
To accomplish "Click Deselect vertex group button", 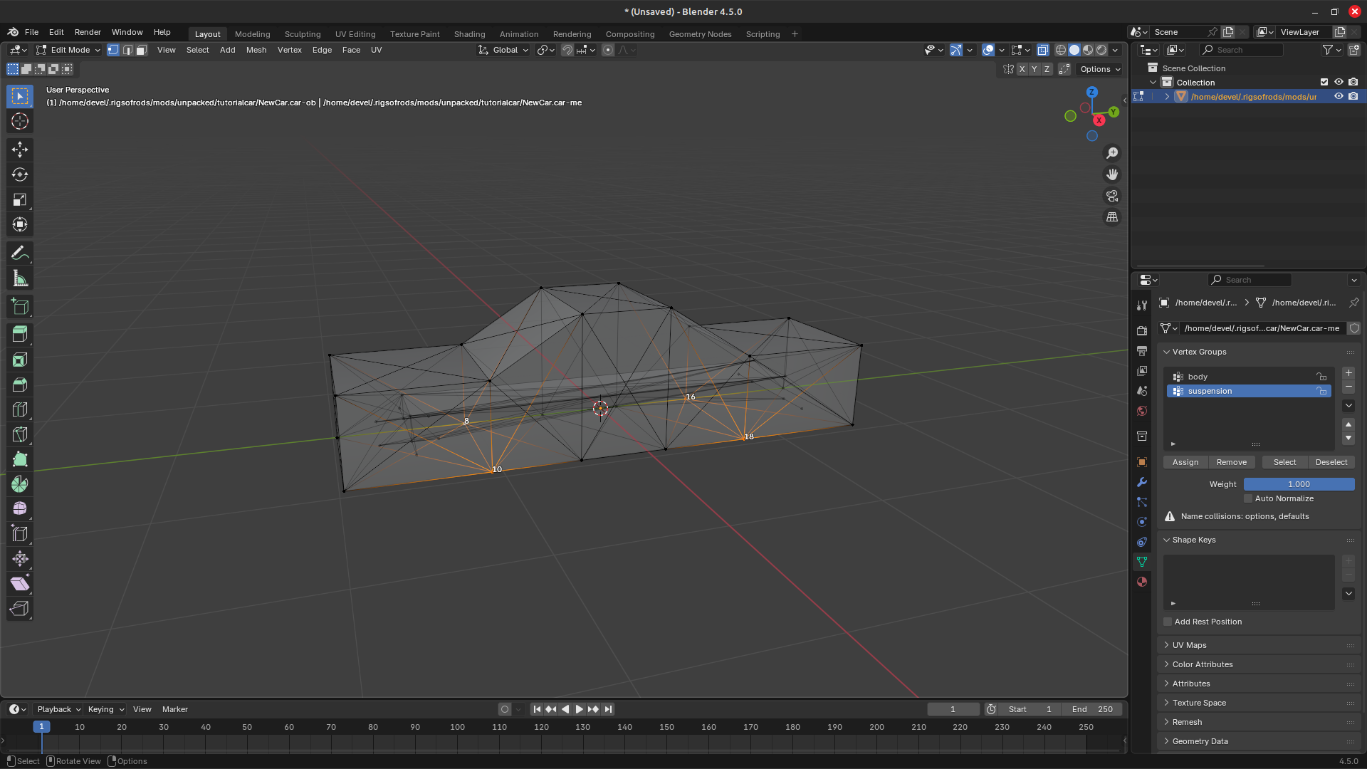I will pos(1331,462).
